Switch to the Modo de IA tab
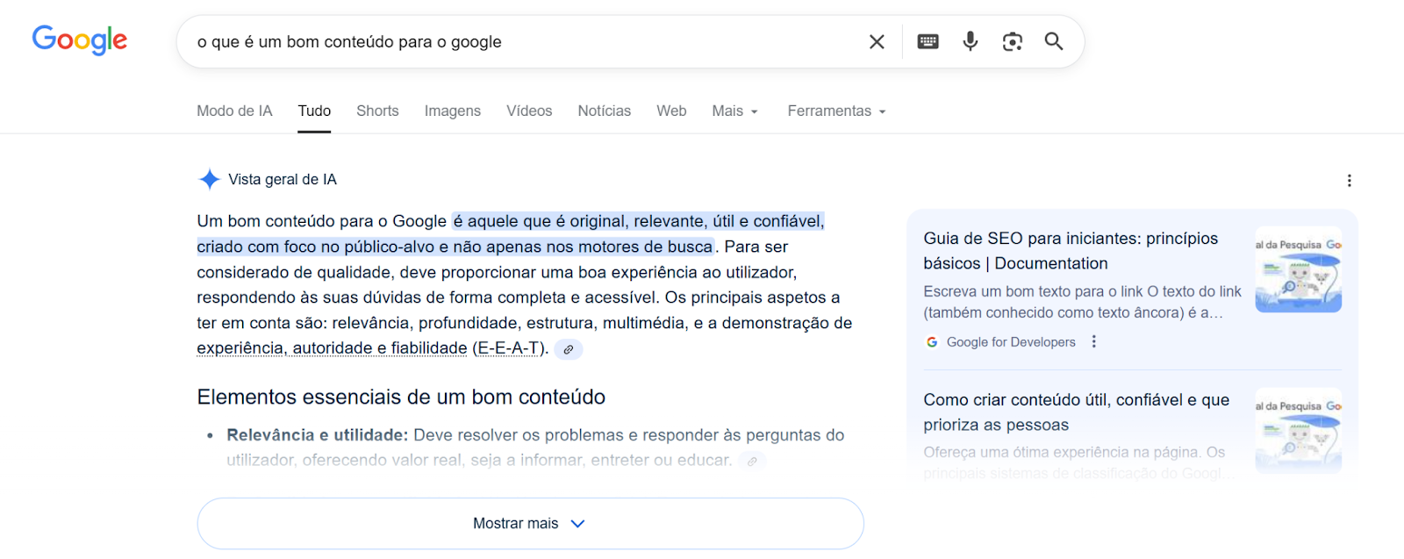Viewport: 1404px width, 559px height. [234, 111]
